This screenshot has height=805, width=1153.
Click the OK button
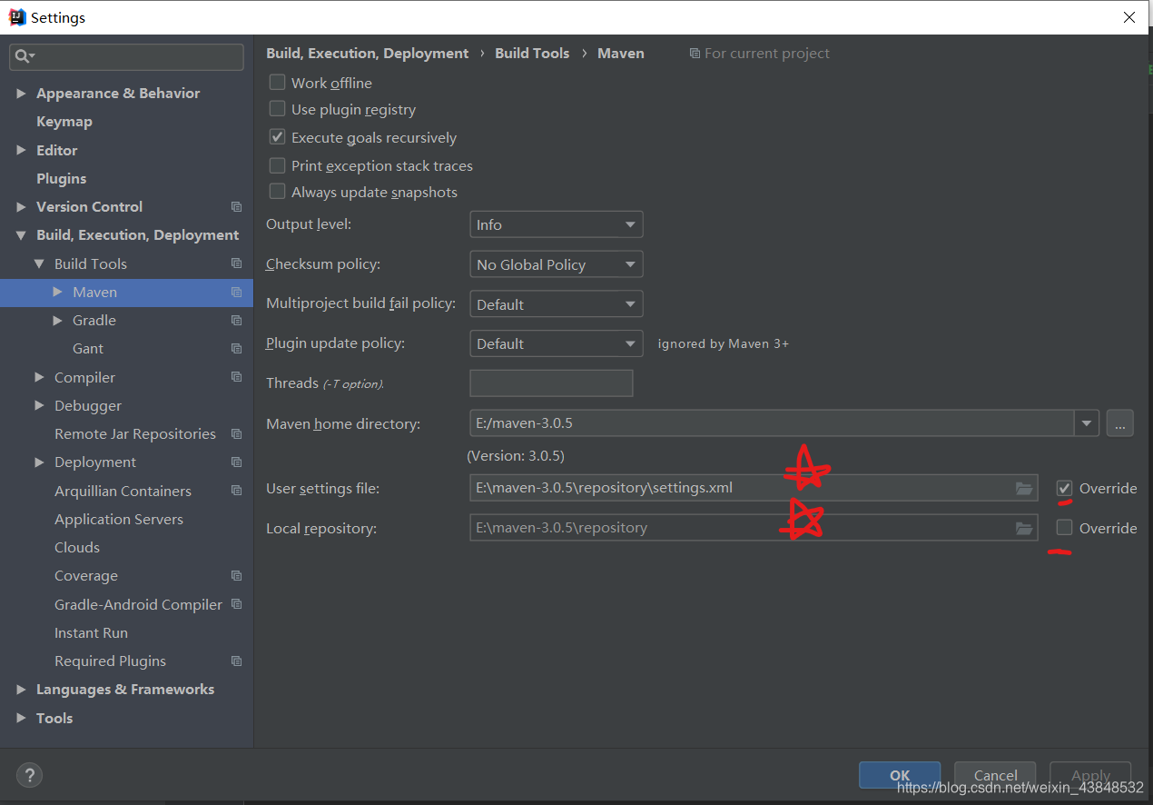coord(900,775)
